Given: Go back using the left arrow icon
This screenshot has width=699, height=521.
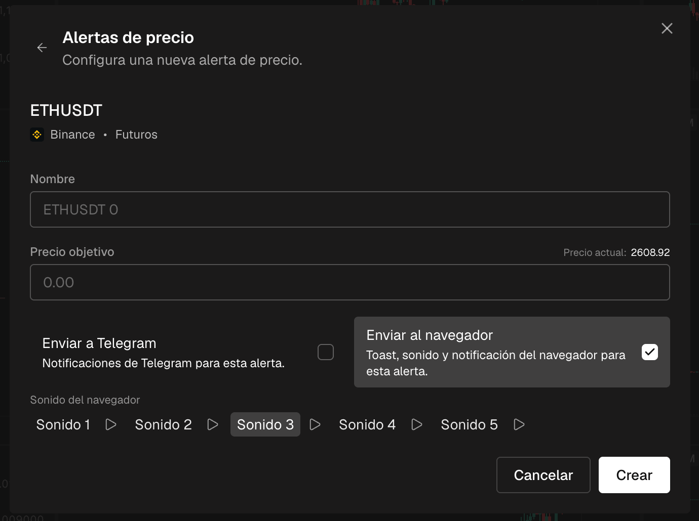Looking at the screenshot, I should (x=42, y=48).
